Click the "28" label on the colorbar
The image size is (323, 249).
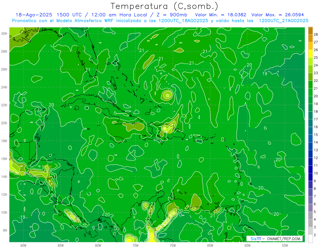[x=316, y=34]
